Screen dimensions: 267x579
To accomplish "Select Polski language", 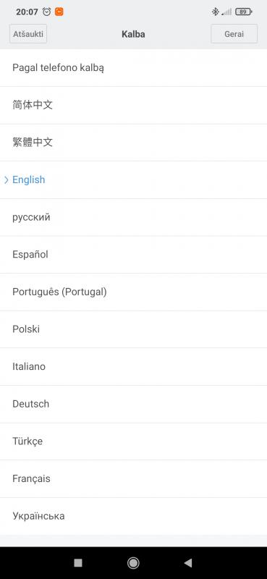I will click(133, 329).
